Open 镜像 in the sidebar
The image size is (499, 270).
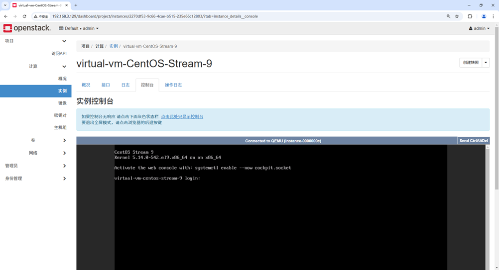click(62, 103)
